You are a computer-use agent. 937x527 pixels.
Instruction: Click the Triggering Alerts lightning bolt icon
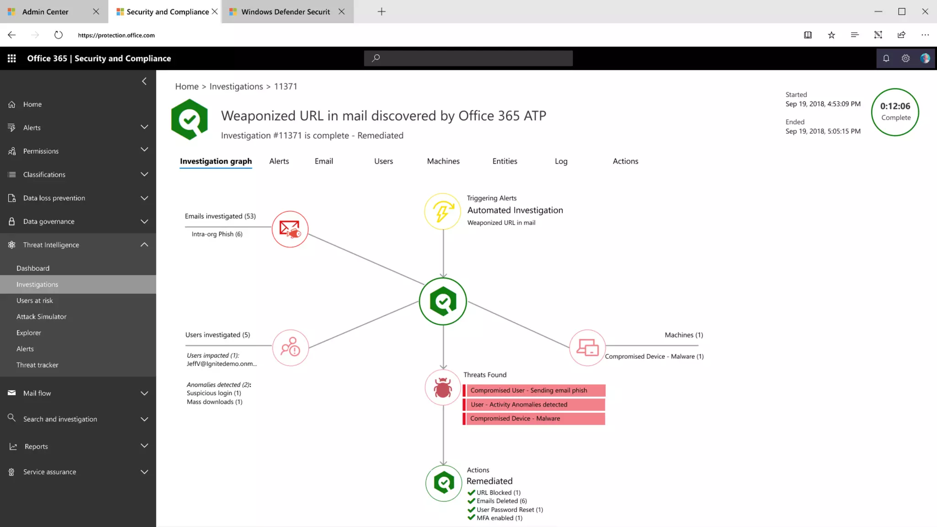[442, 211]
